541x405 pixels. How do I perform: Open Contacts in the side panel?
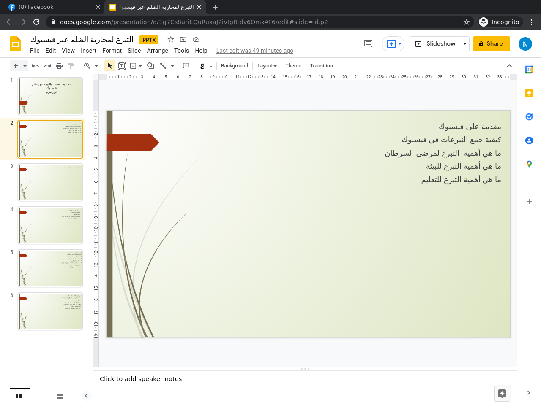[529, 140]
